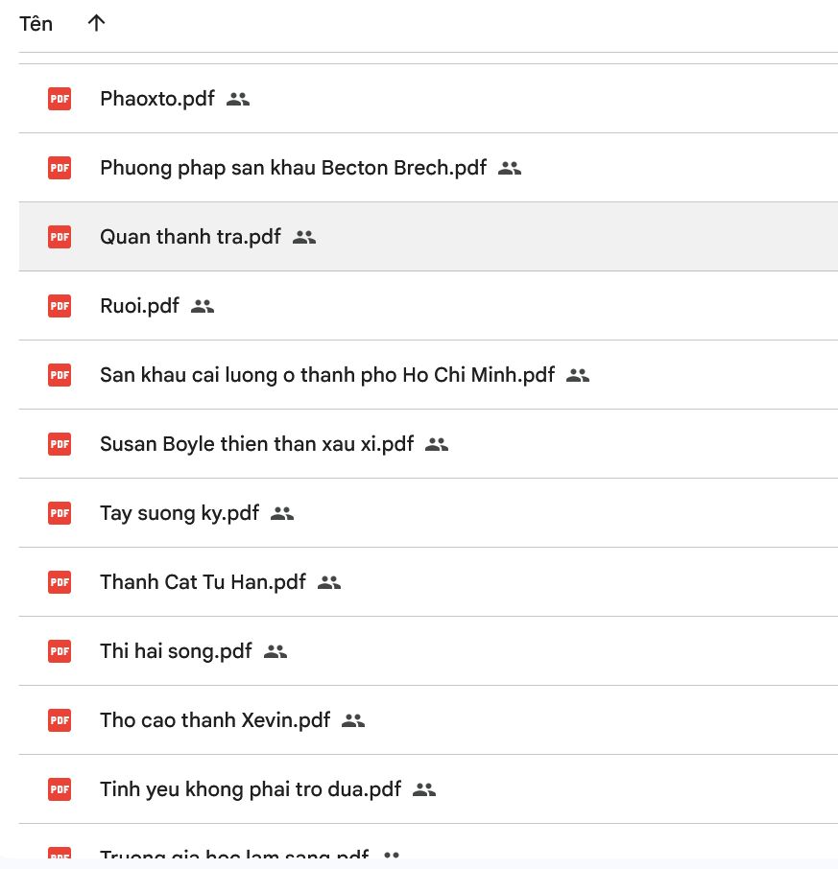Reverse sort order with the up arrow
Image resolution: width=838 pixels, height=869 pixels.
tap(96, 23)
